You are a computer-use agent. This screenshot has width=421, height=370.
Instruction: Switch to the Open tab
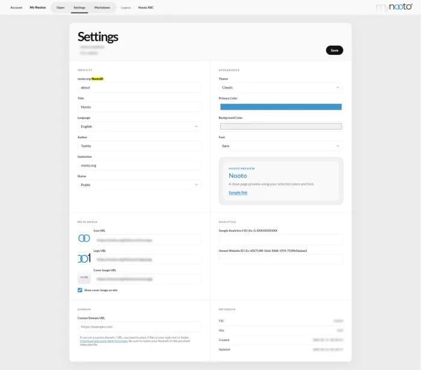coord(60,8)
